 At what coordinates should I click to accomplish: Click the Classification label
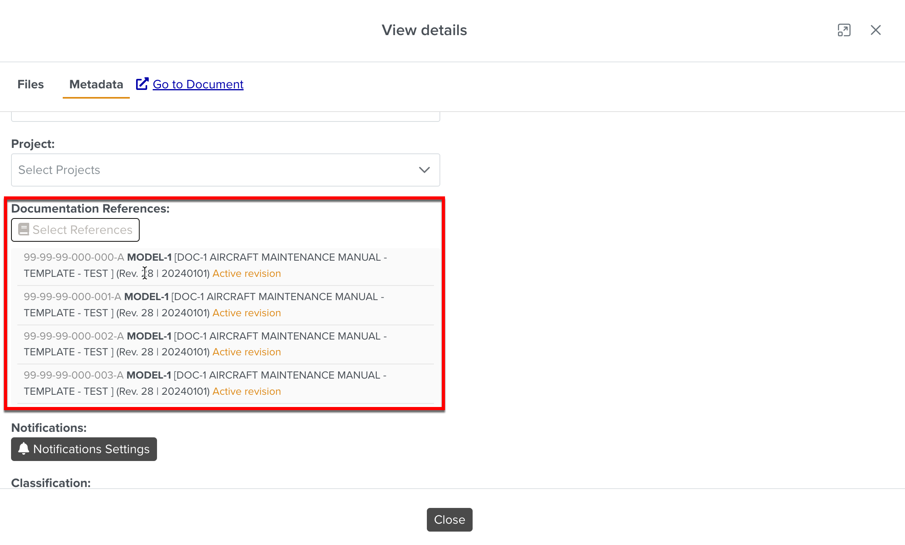pos(51,483)
